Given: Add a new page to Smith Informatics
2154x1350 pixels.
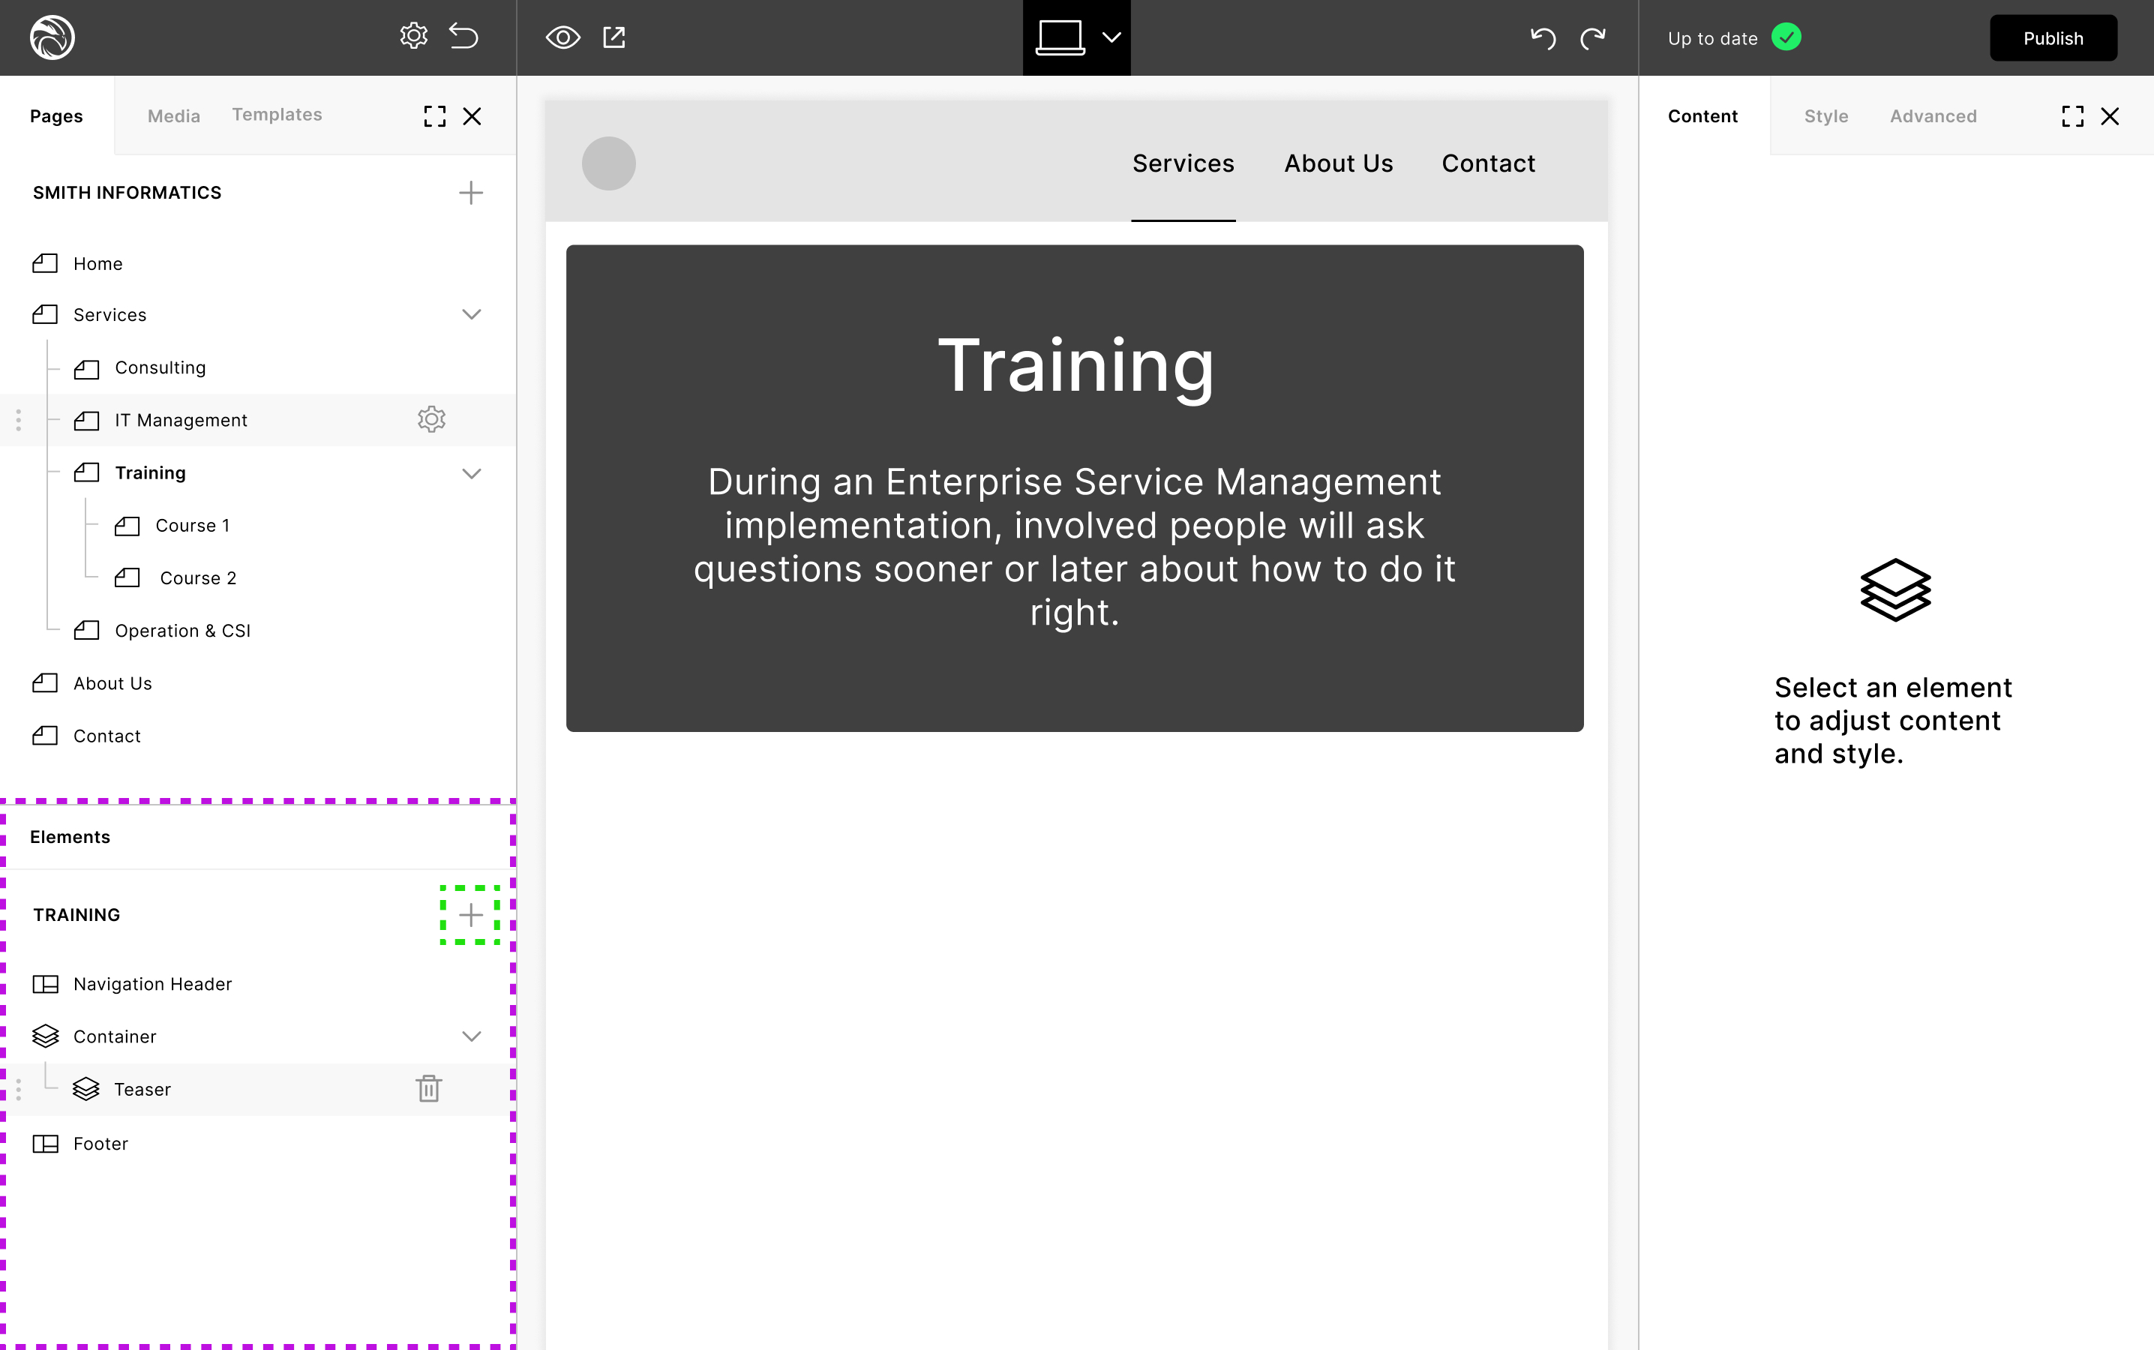Looking at the screenshot, I should (x=470, y=193).
